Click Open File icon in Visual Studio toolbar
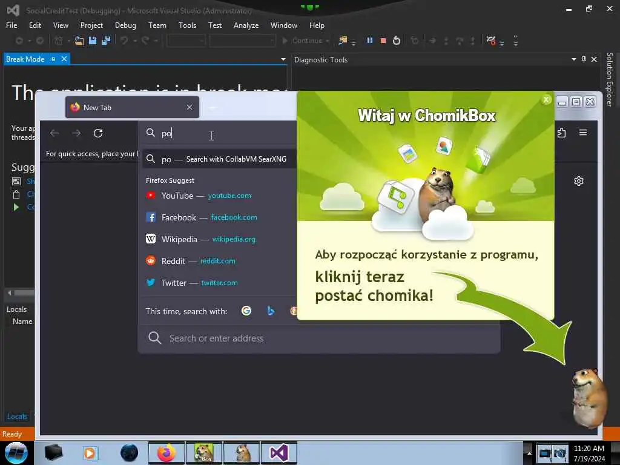The height and width of the screenshot is (465, 620). (x=79, y=41)
